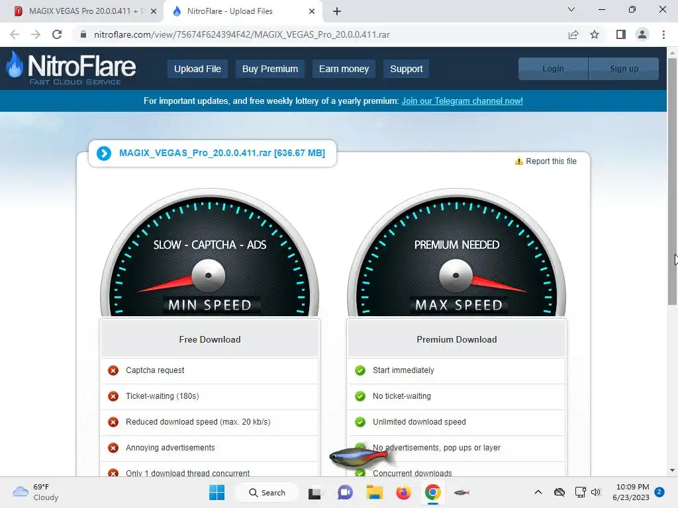Viewport: 678px width, 508px height.
Task: Click the Login button
Action: pos(553,69)
